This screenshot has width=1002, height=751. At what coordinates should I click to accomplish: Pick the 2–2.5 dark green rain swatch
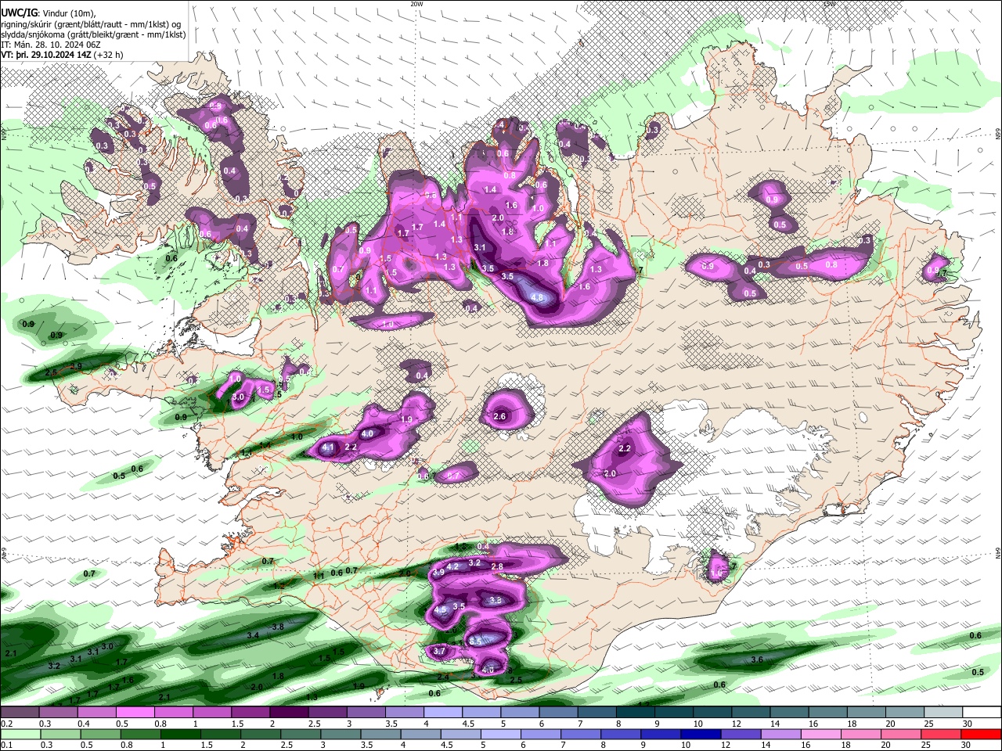click(x=259, y=734)
